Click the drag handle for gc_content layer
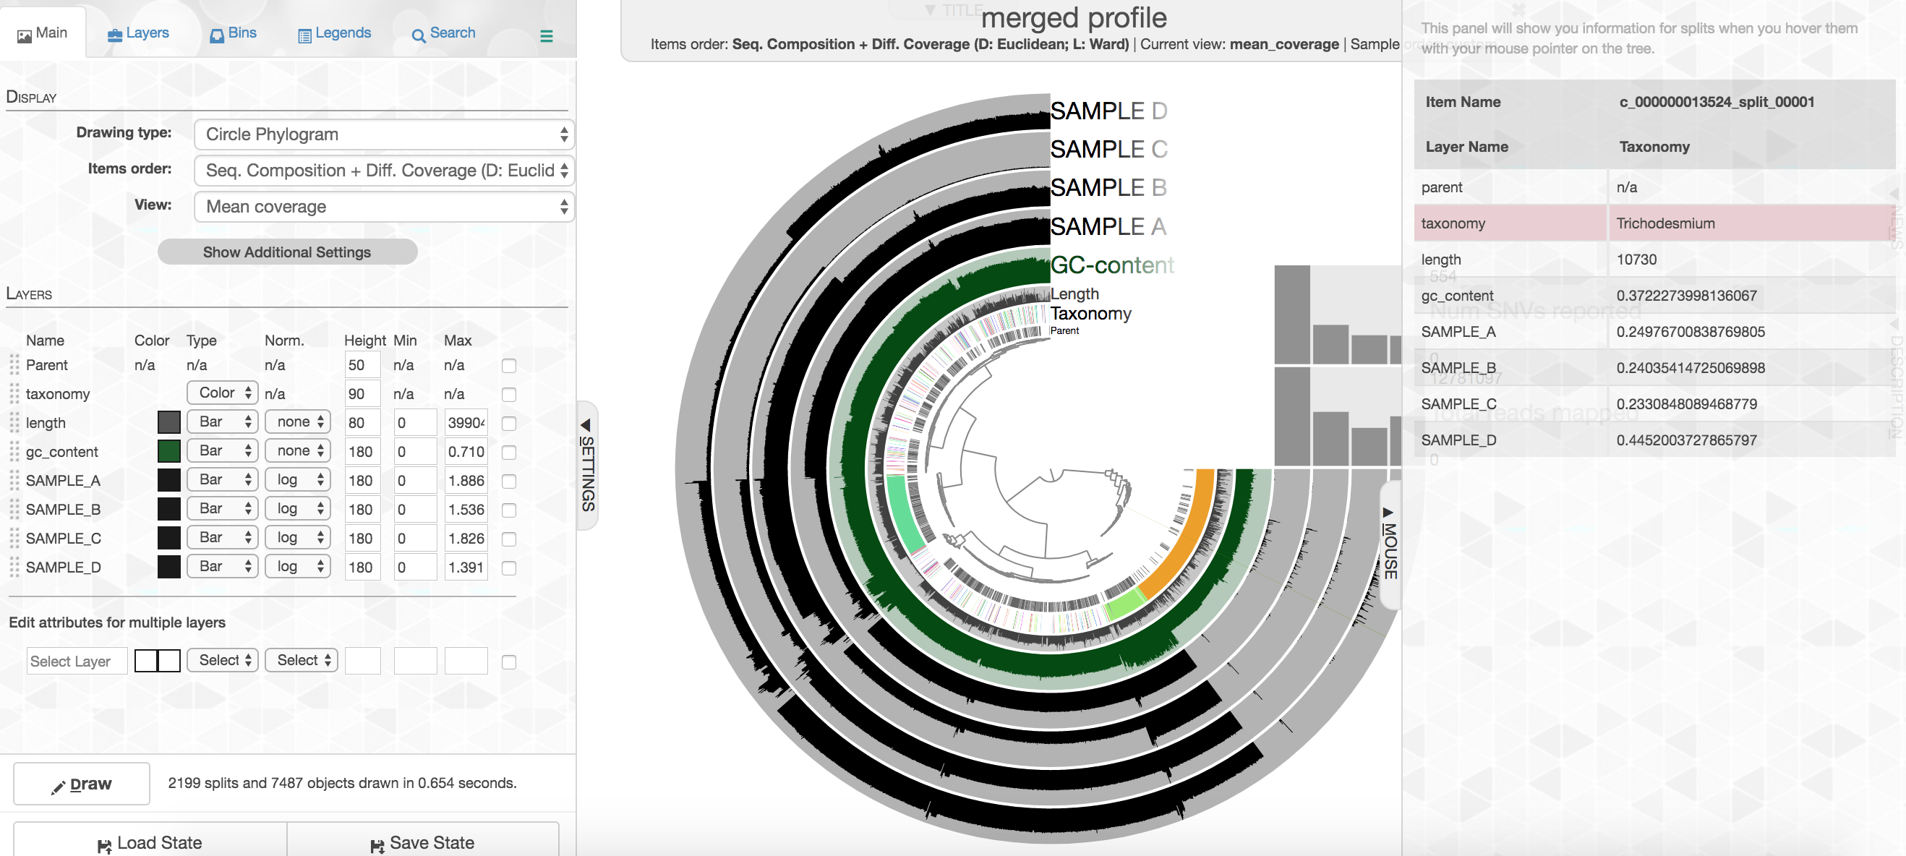This screenshot has width=1906, height=856. click(14, 451)
